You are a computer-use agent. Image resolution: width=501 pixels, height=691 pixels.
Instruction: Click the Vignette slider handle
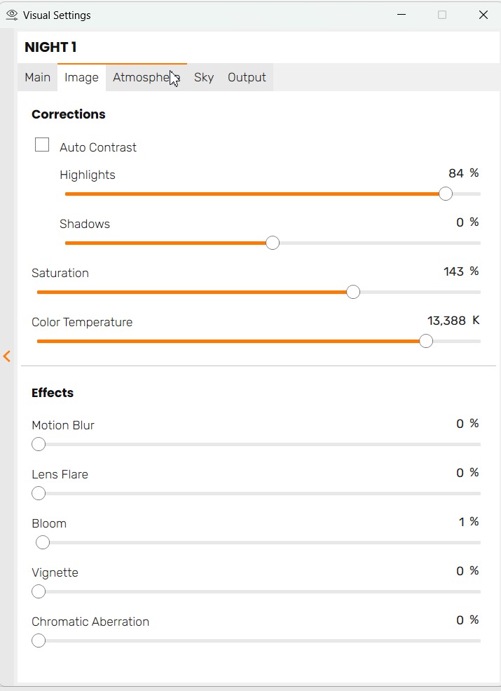tap(39, 591)
